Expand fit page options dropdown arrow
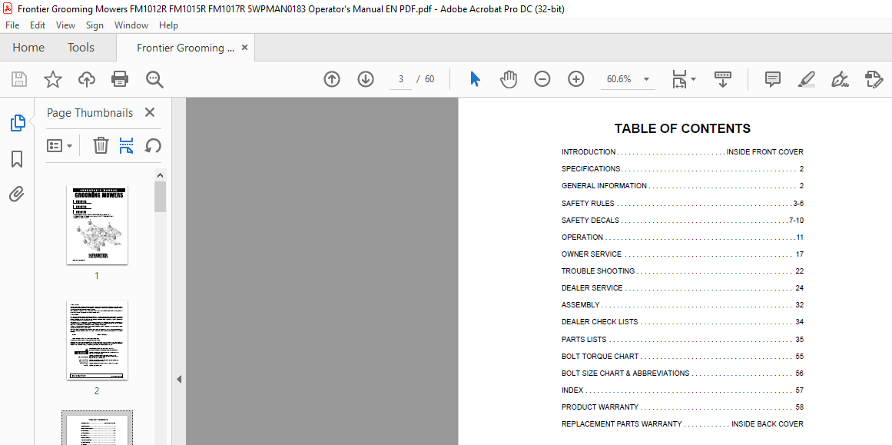The height and width of the screenshot is (445, 892). pyautogui.click(x=693, y=79)
